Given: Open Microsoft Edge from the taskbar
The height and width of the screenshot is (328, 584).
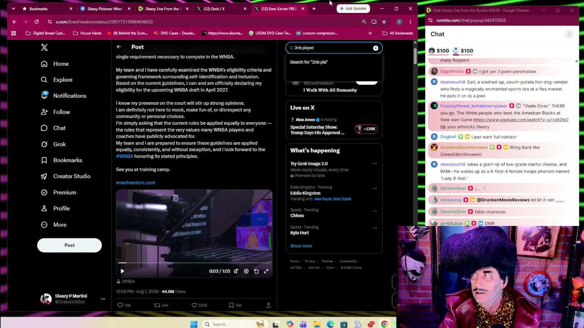Looking at the screenshot, I should click(x=330, y=324).
